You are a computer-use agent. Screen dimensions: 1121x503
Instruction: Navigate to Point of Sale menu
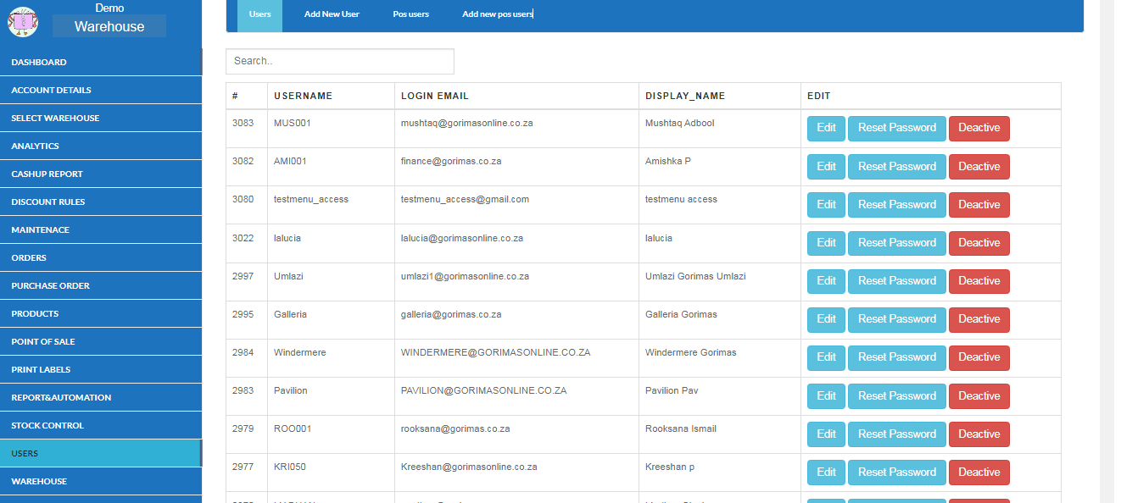(43, 341)
